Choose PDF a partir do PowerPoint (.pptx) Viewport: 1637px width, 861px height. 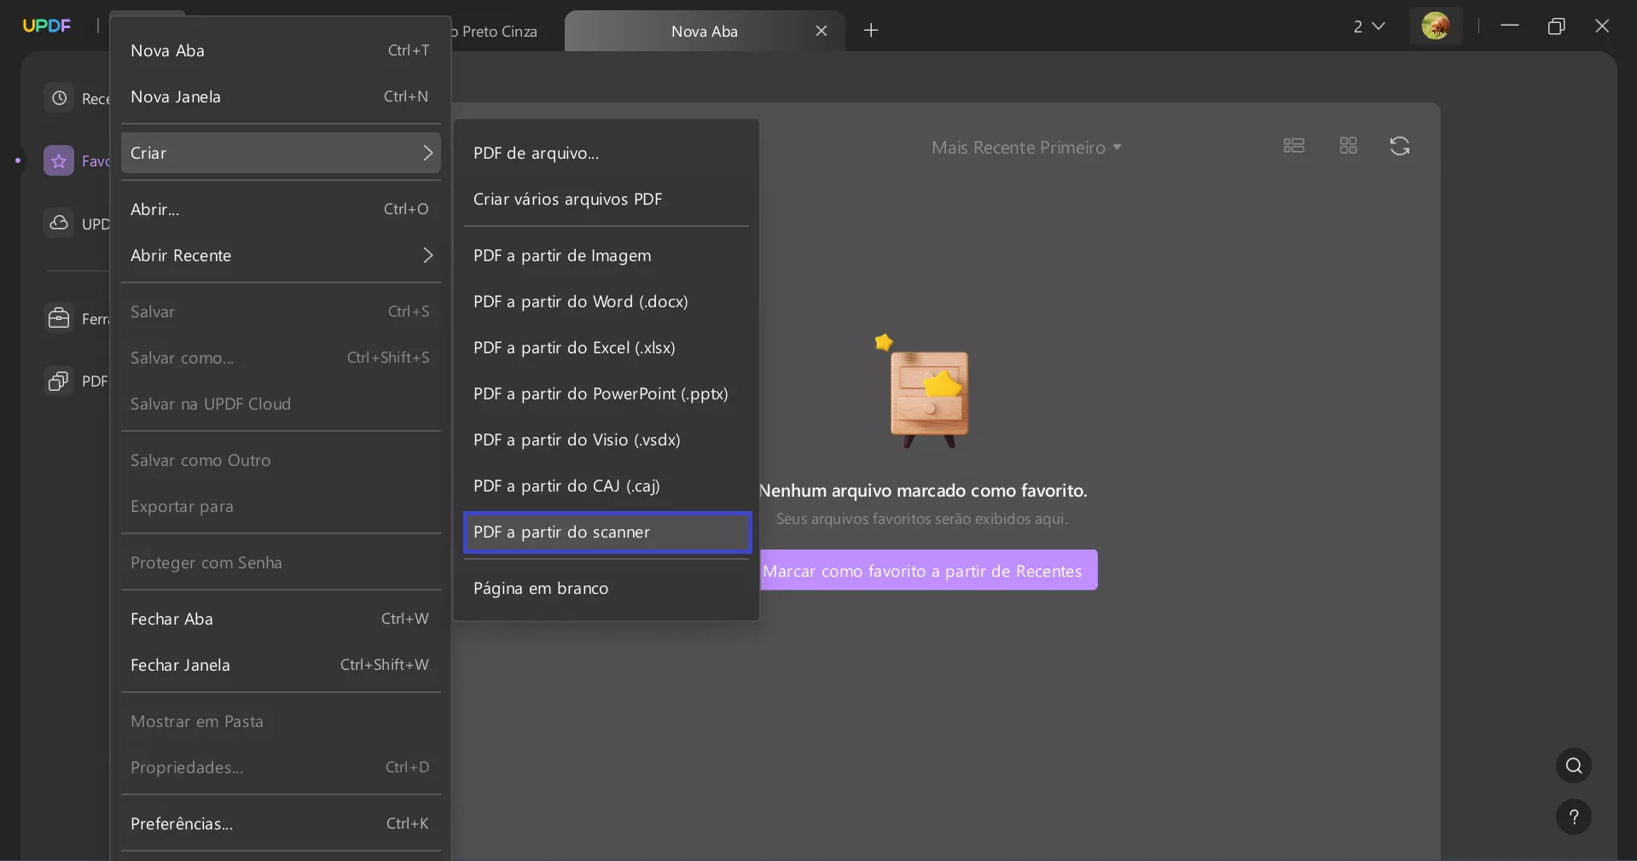tap(607, 393)
